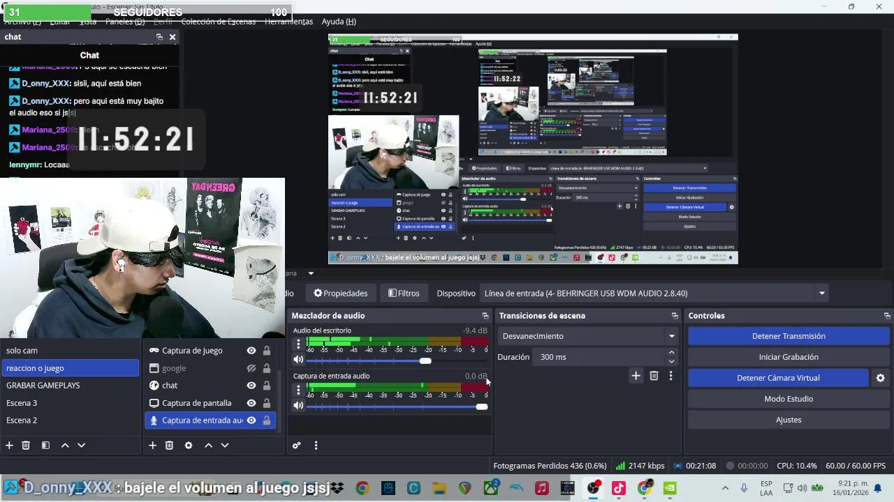This screenshot has height=502, width=894.
Task: Enable Modo Estudio
Action: (789, 399)
